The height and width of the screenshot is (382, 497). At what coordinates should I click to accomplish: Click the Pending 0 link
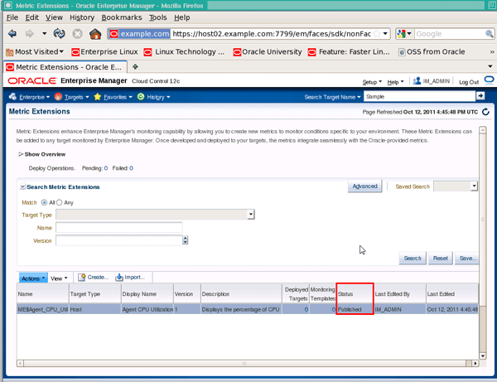click(x=106, y=168)
